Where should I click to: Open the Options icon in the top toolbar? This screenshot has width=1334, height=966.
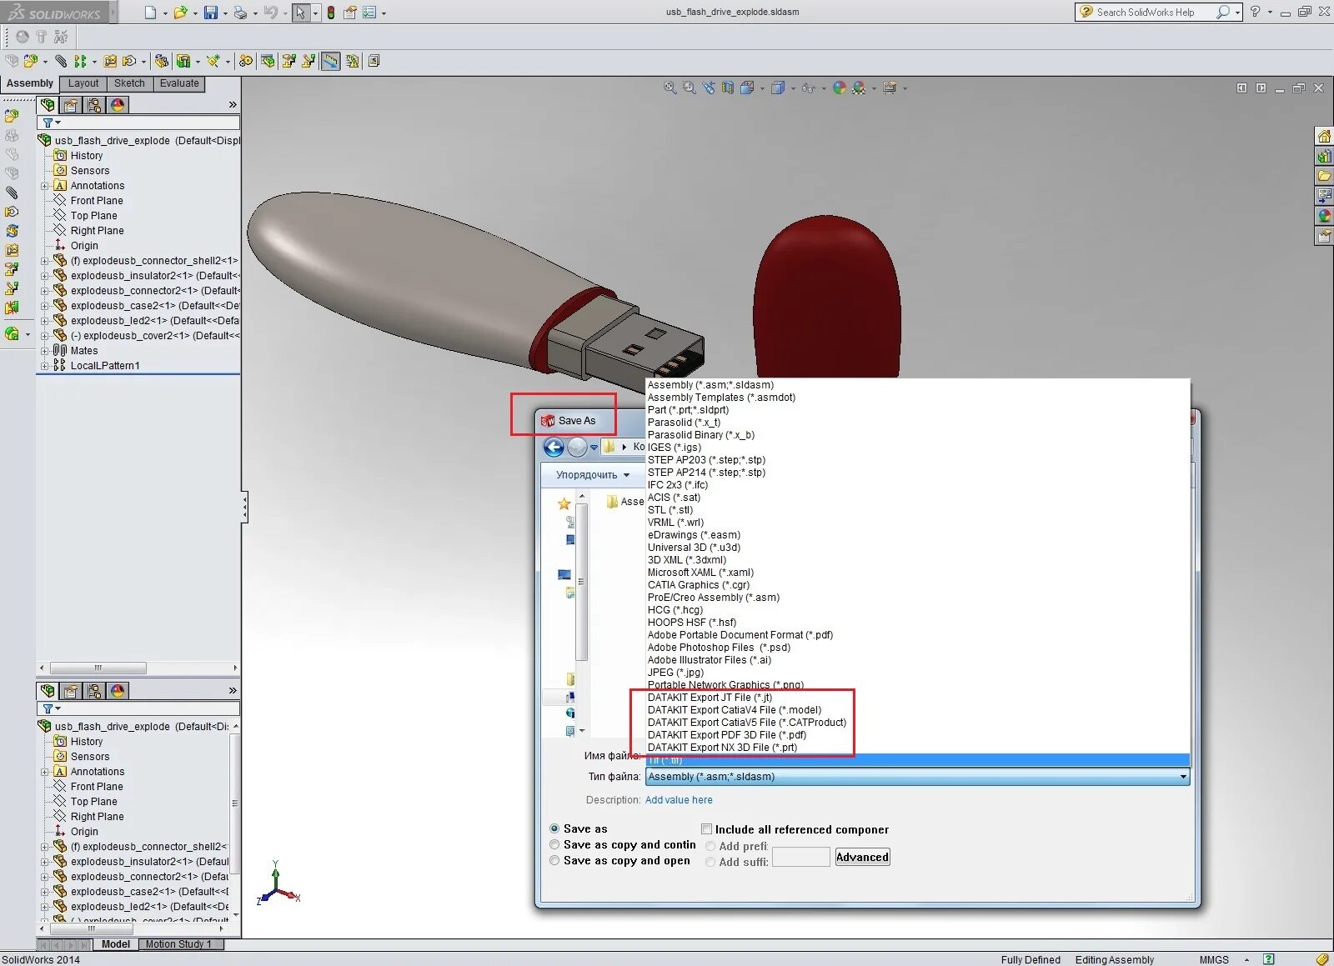[350, 13]
